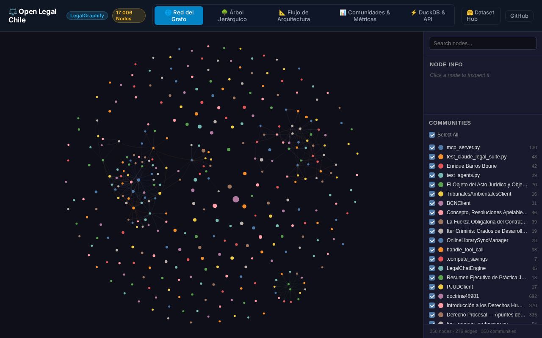Select the red dot next to .compute_savings
Image resolution: width=542 pixels, height=338 pixels.
point(441,259)
